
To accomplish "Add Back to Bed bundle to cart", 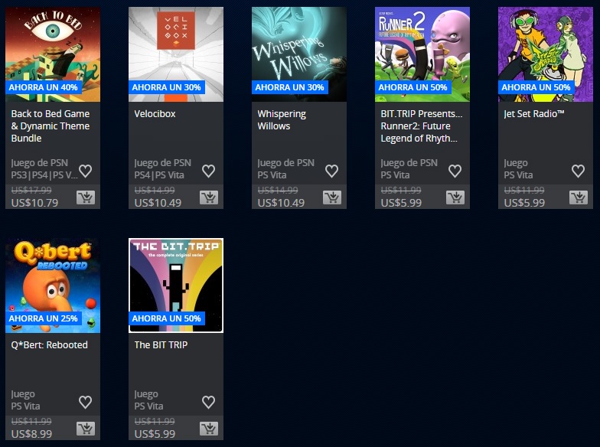I will 86,197.
